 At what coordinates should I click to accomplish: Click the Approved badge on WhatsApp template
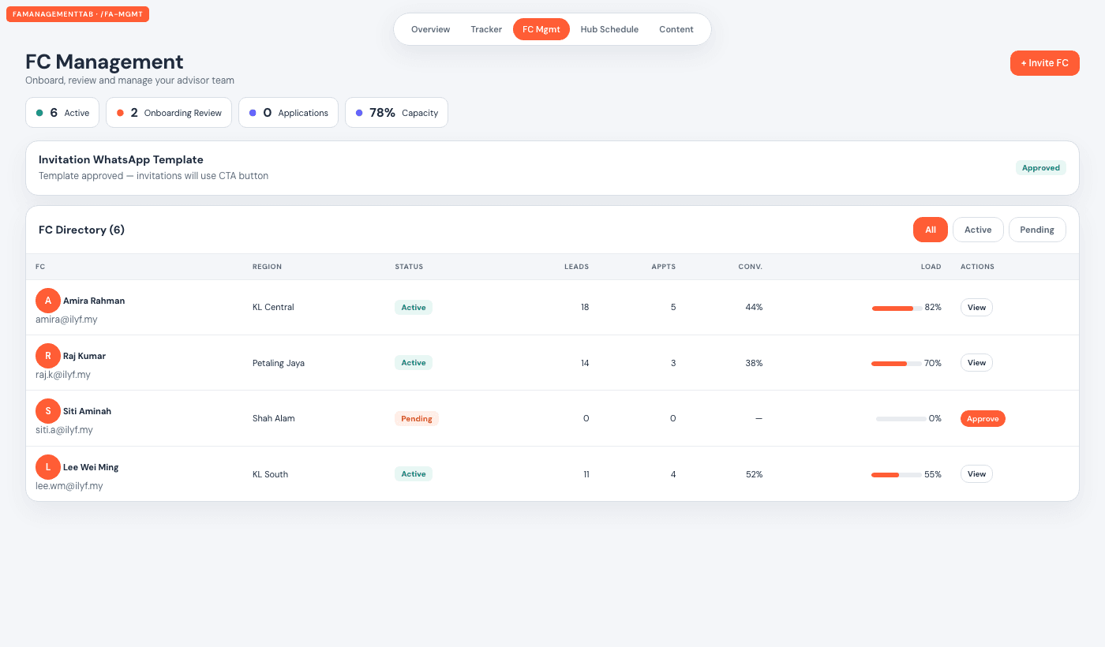click(1040, 168)
